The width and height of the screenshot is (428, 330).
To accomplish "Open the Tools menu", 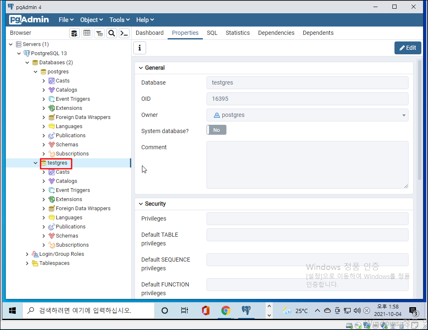I will pos(120,19).
